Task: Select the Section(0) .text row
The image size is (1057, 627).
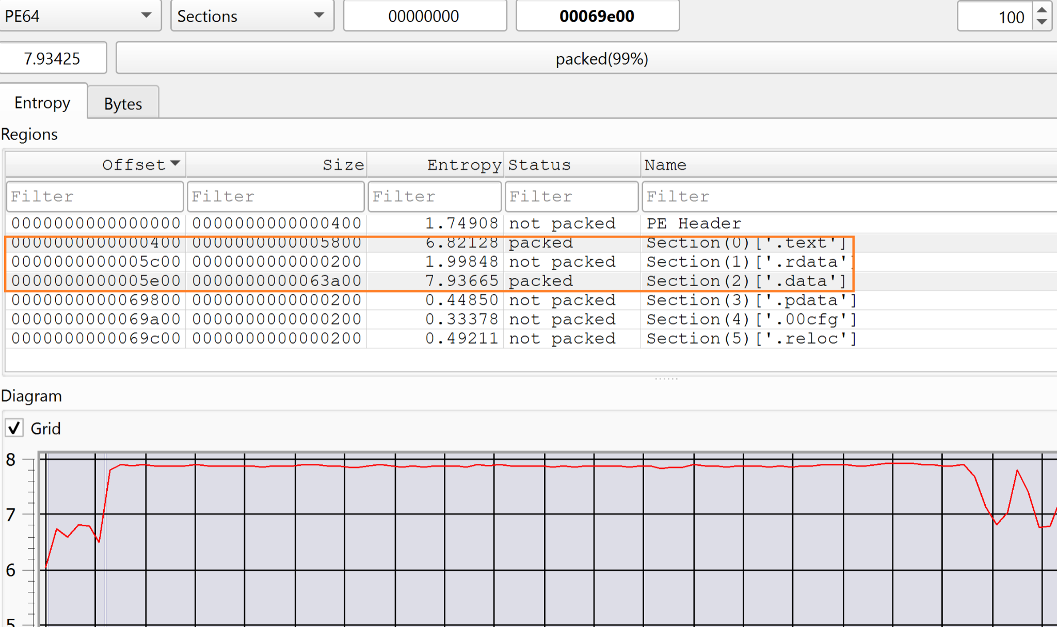Action: (x=746, y=243)
